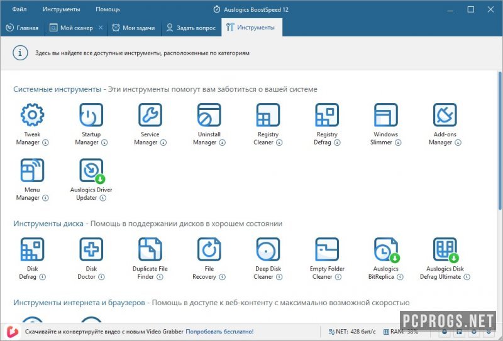Screen dimensions: 503x341
Task: Show info for Empty Folder Cleaner
Action: coord(338,277)
